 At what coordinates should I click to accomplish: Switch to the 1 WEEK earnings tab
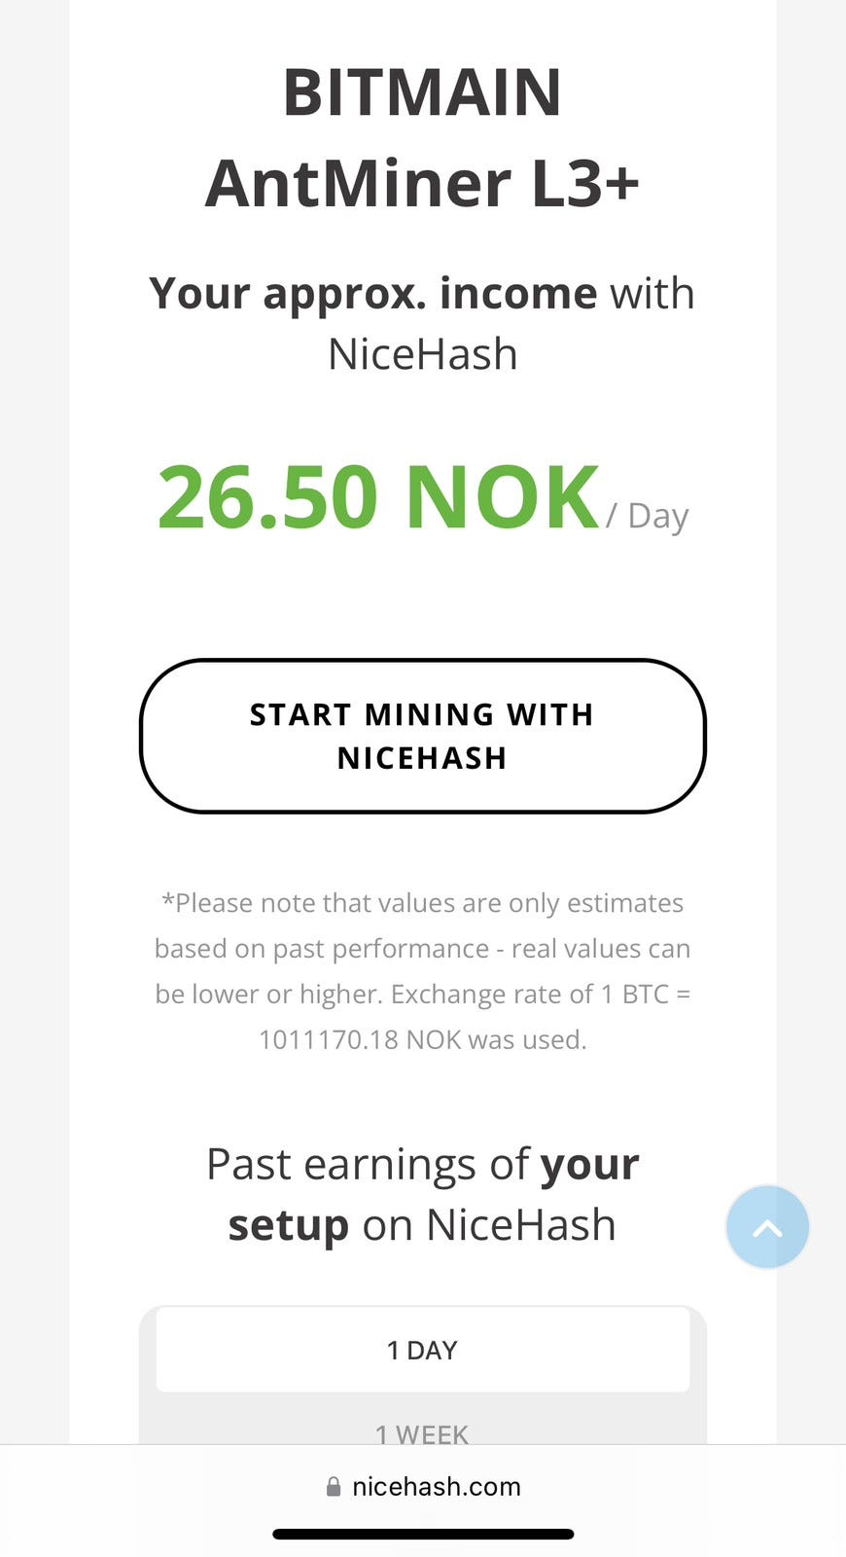click(422, 1434)
